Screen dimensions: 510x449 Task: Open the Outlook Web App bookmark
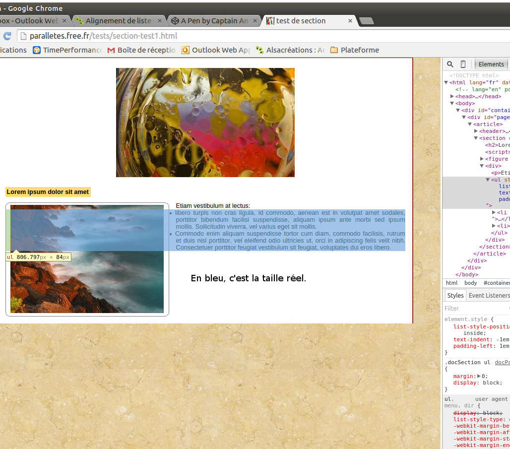[x=216, y=50]
